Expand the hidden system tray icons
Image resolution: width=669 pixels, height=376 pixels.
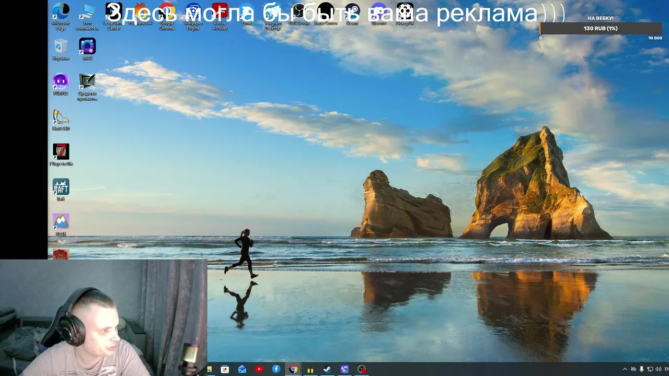pos(625,369)
